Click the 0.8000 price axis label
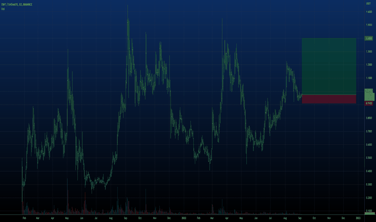 coord(369,118)
